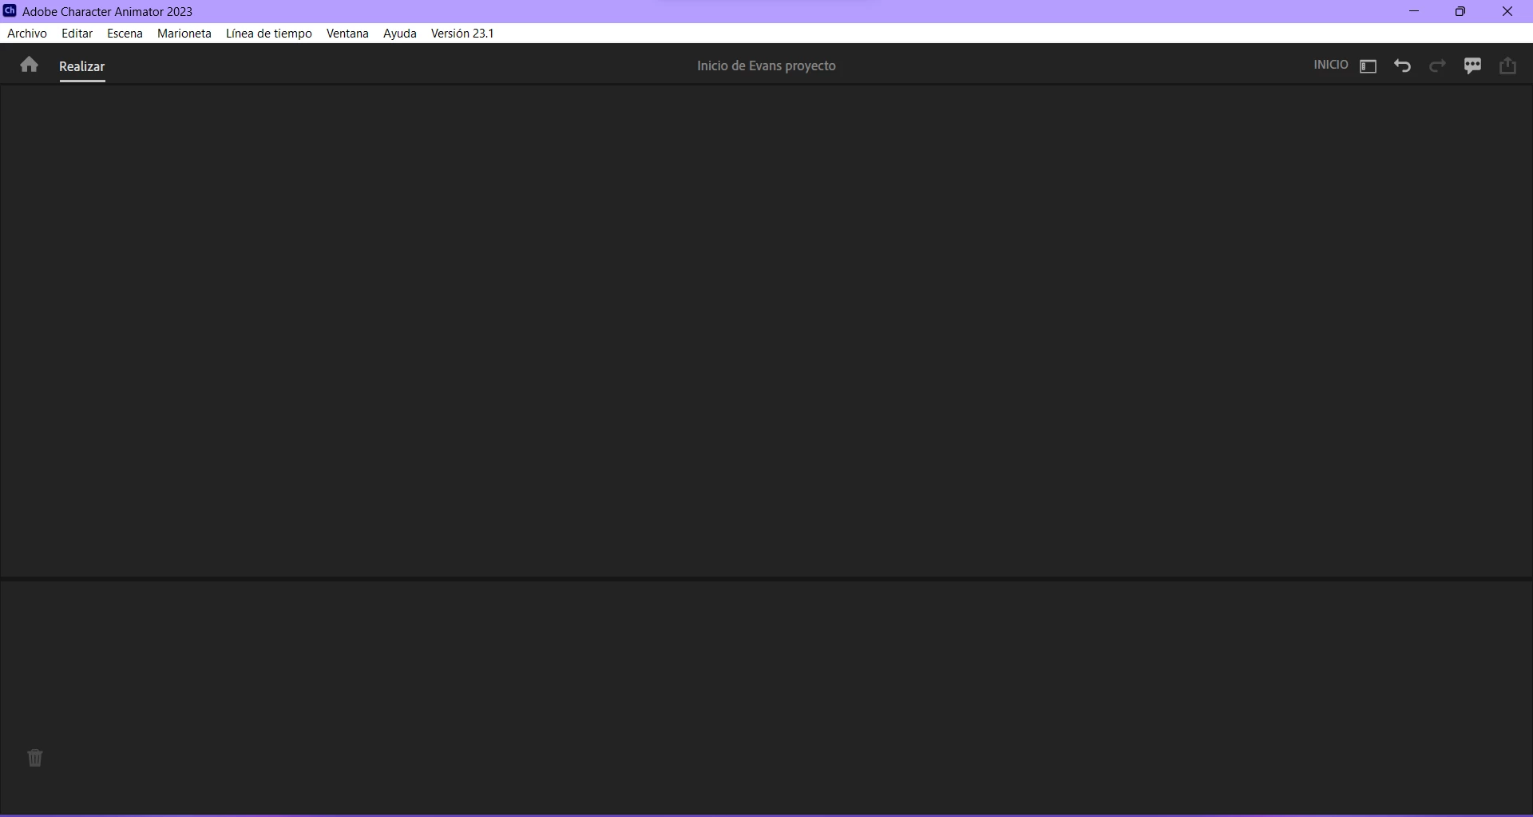Open the Marioneta menu
Viewport: 1533px width, 817px height.
(x=184, y=34)
